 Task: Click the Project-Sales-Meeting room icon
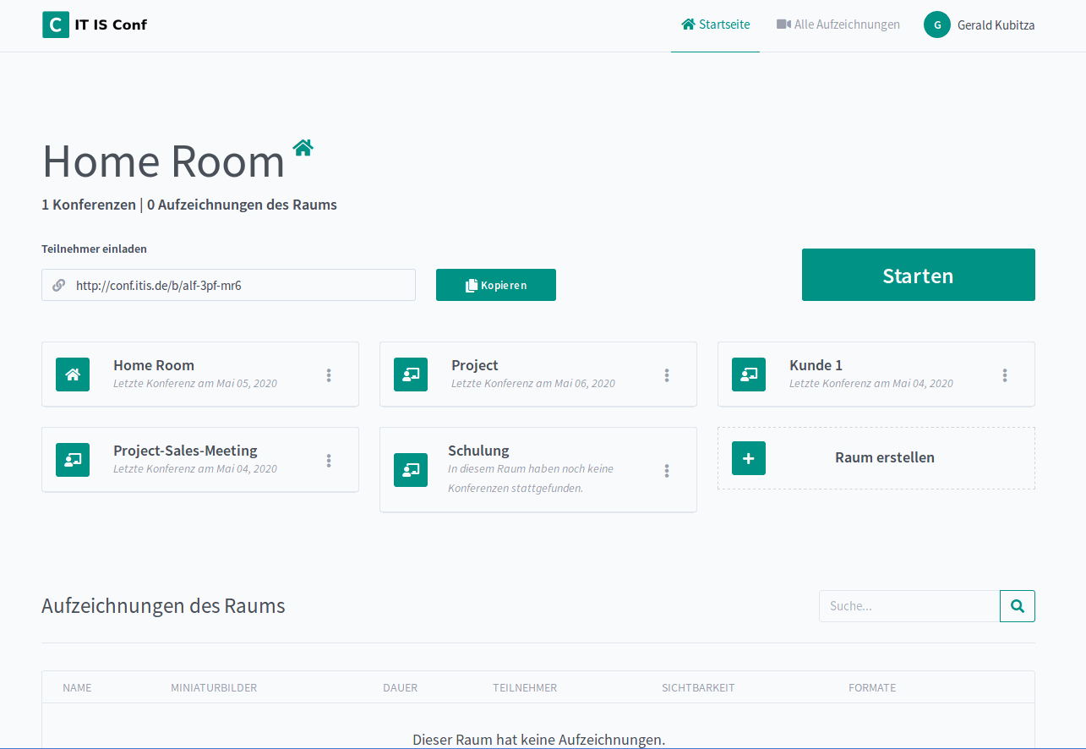pyautogui.click(x=73, y=459)
